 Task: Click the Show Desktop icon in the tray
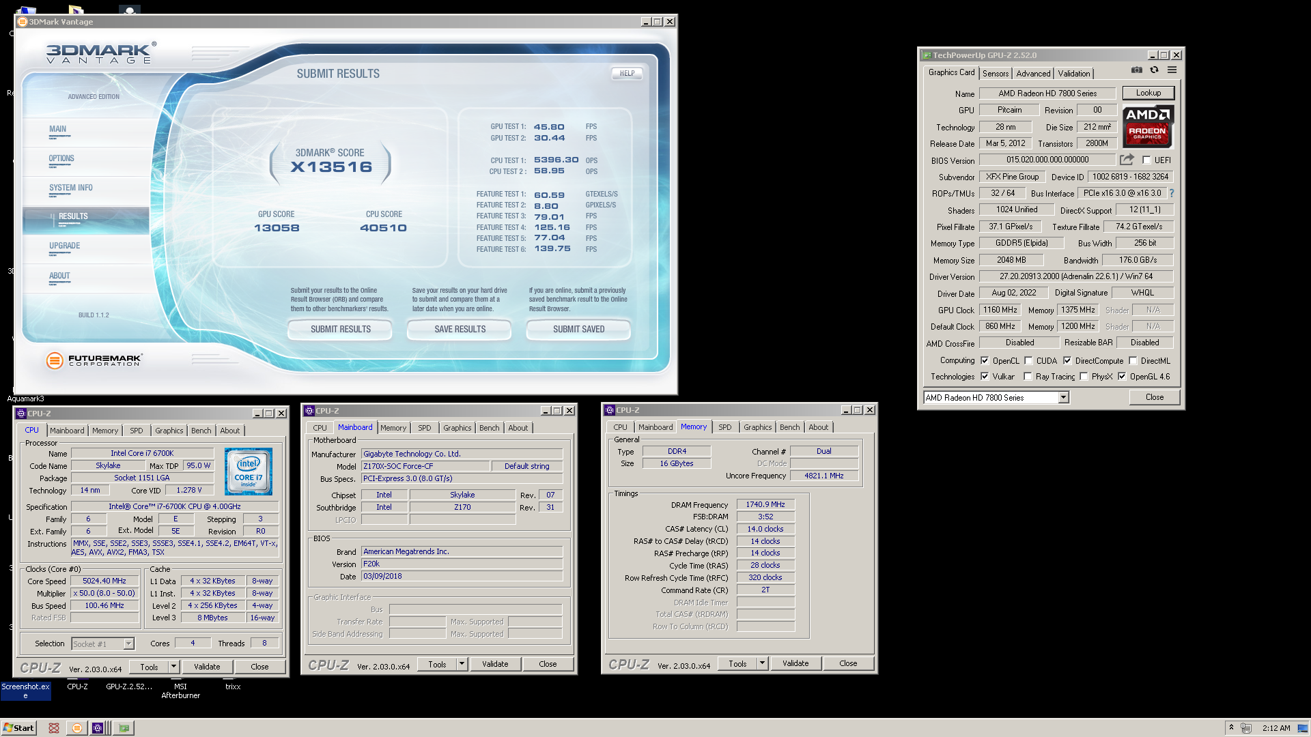(1303, 728)
